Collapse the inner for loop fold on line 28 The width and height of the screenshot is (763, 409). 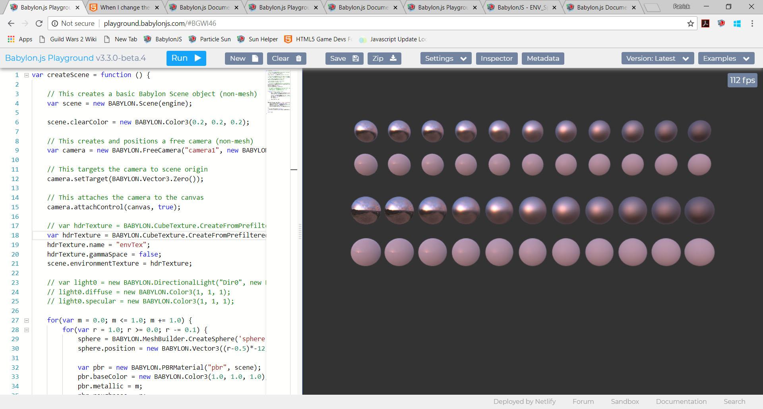point(27,330)
